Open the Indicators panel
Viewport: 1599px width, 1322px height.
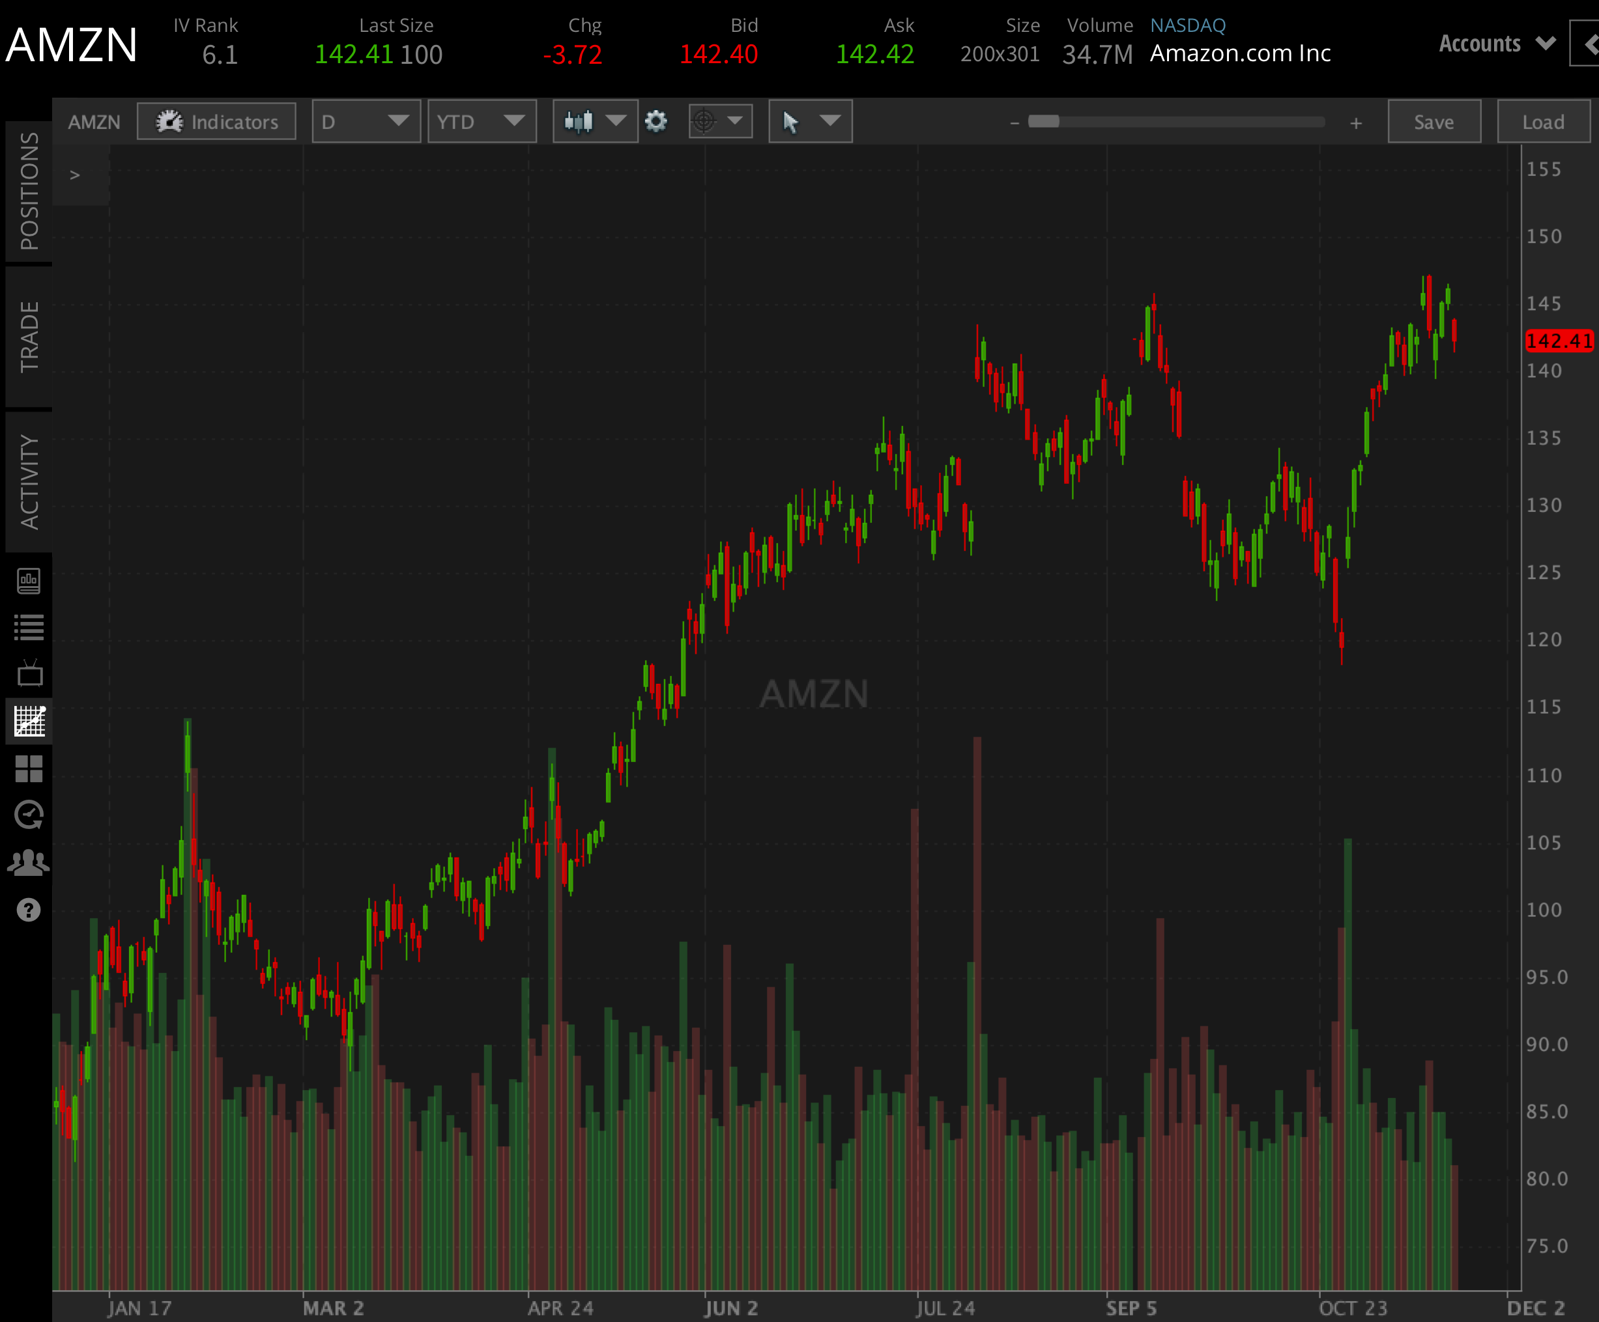click(x=216, y=121)
